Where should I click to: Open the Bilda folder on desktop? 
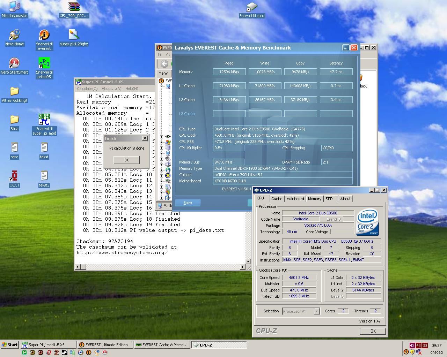point(14,122)
